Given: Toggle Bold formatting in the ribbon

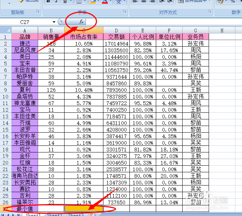Looking at the screenshot, I should click(48, 1).
